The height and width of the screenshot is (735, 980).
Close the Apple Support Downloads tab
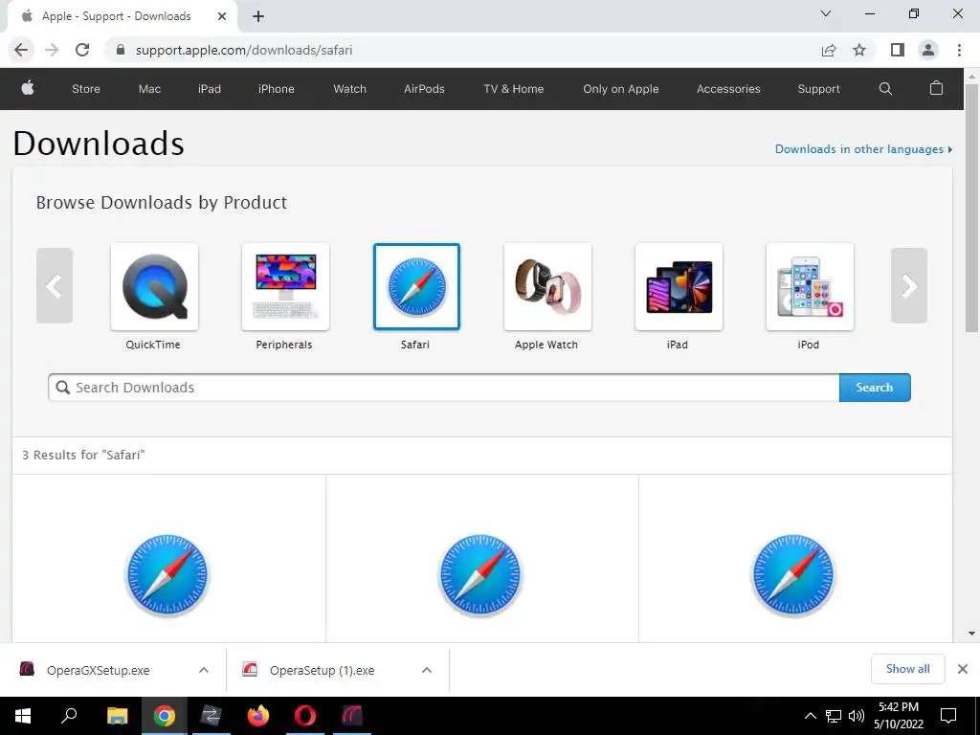click(222, 17)
